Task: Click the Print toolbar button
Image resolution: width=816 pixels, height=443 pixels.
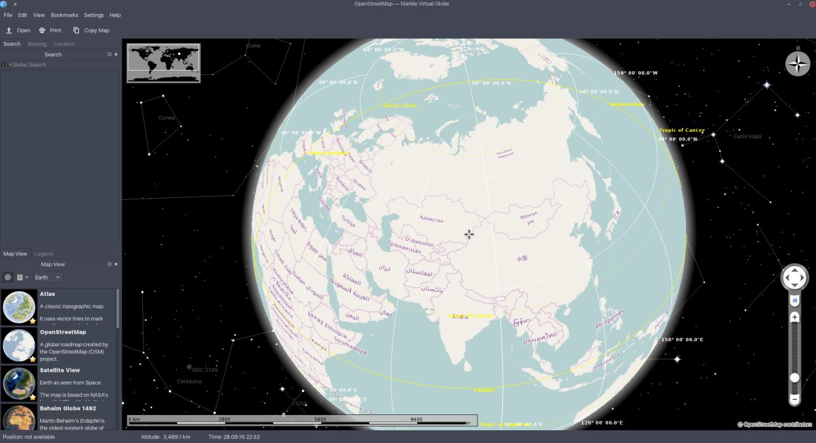Action: [50, 30]
